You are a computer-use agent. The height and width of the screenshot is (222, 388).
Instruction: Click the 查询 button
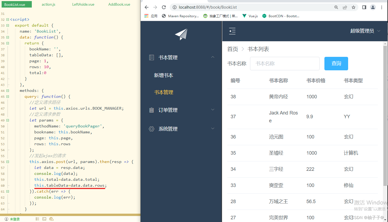click(x=336, y=64)
